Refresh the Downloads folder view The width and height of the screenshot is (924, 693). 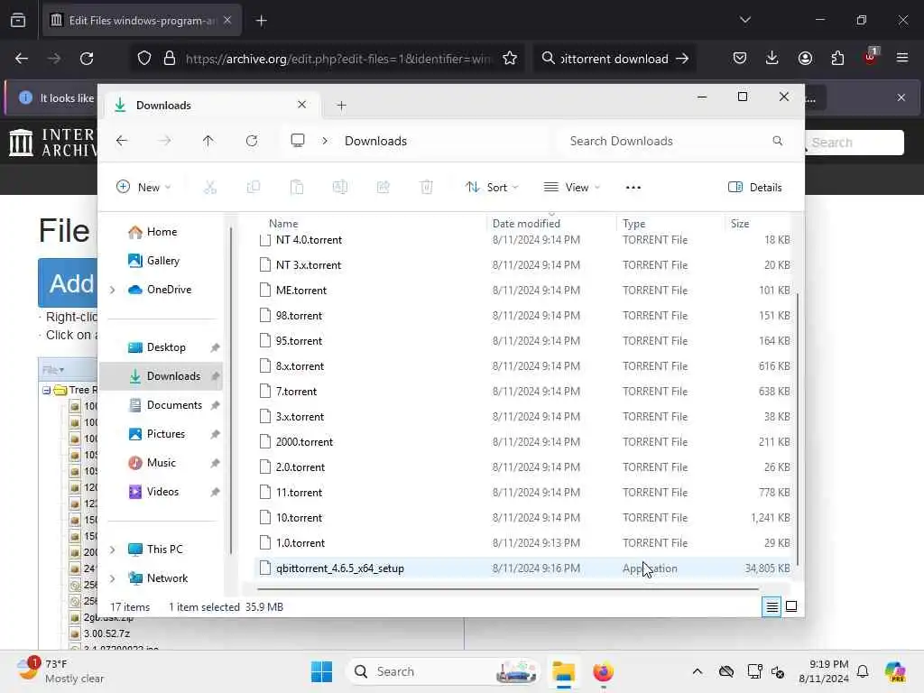(x=252, y=141)
